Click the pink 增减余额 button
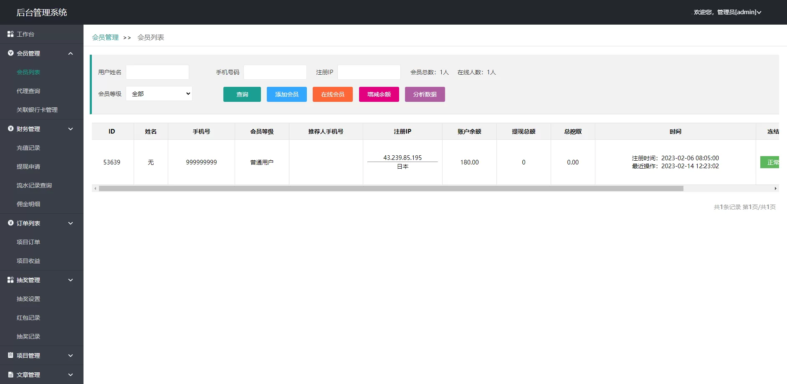Image resolution: width=787 pixels, height=384 pixels. pos(379,94)
